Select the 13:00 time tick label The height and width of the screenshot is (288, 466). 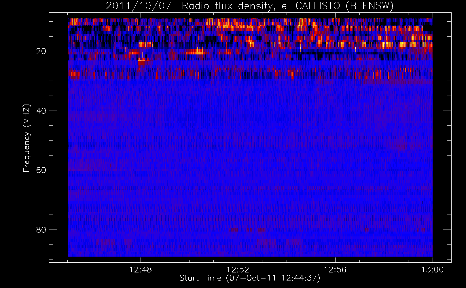[432, 270]
